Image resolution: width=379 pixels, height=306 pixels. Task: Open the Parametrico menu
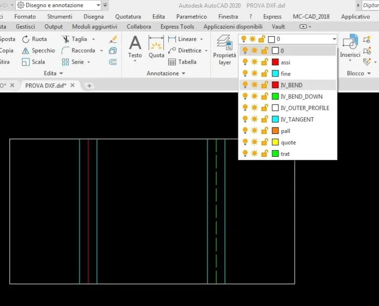[x=192, y=17]
